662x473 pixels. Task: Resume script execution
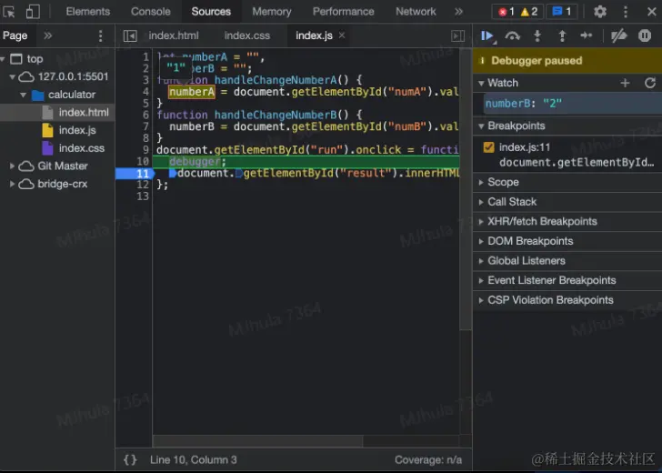click(x=487, y=35)
